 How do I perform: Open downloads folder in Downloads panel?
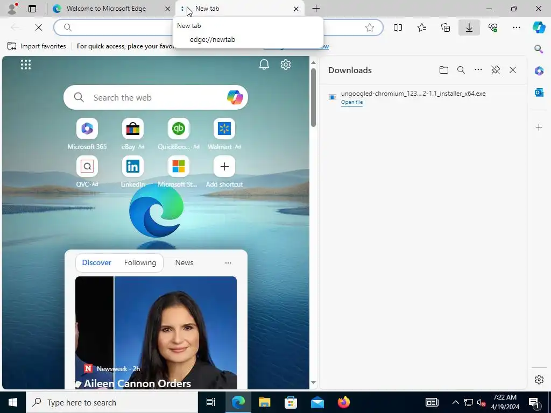(x=444, y=70)
